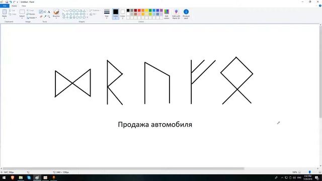The height and width of the screenshot is (181, 322).
Task: Open the Paste dropdown arrow
Action: (x=5, y=18)
